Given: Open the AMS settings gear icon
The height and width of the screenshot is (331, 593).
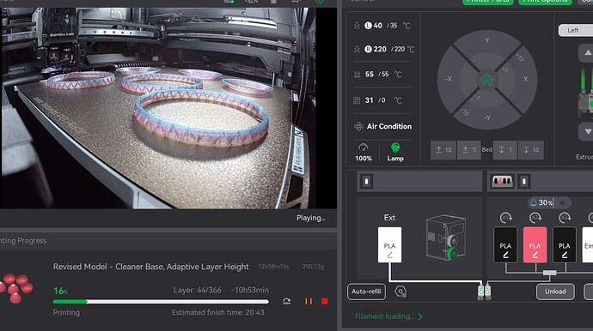Looking at the screenshot, I should coord(400,292).
